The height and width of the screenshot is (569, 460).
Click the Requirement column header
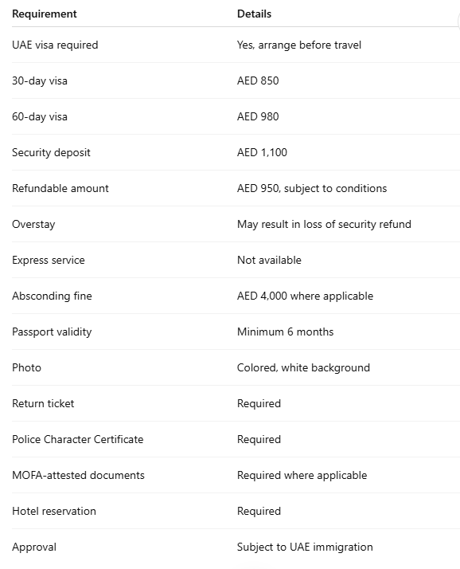click(45, 14)
